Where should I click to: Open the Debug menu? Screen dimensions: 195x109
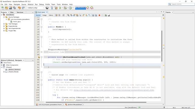click(41, 4)
